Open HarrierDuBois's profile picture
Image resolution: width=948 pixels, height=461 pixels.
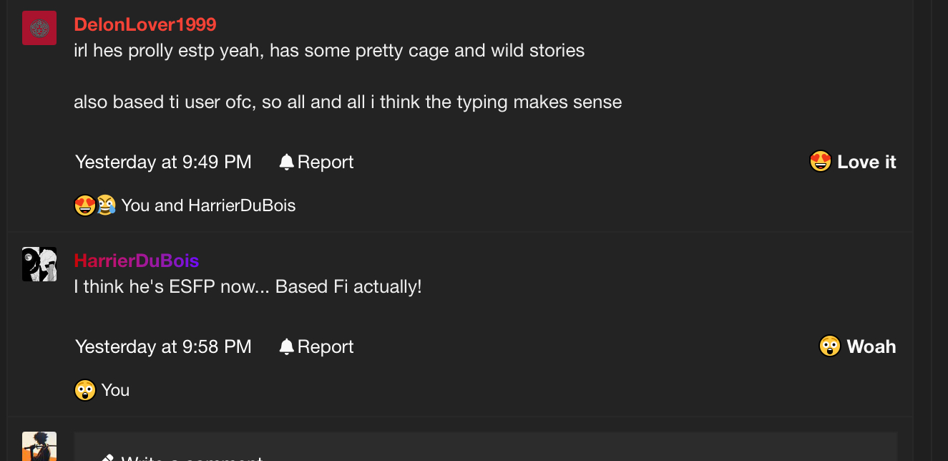[39, 264]
